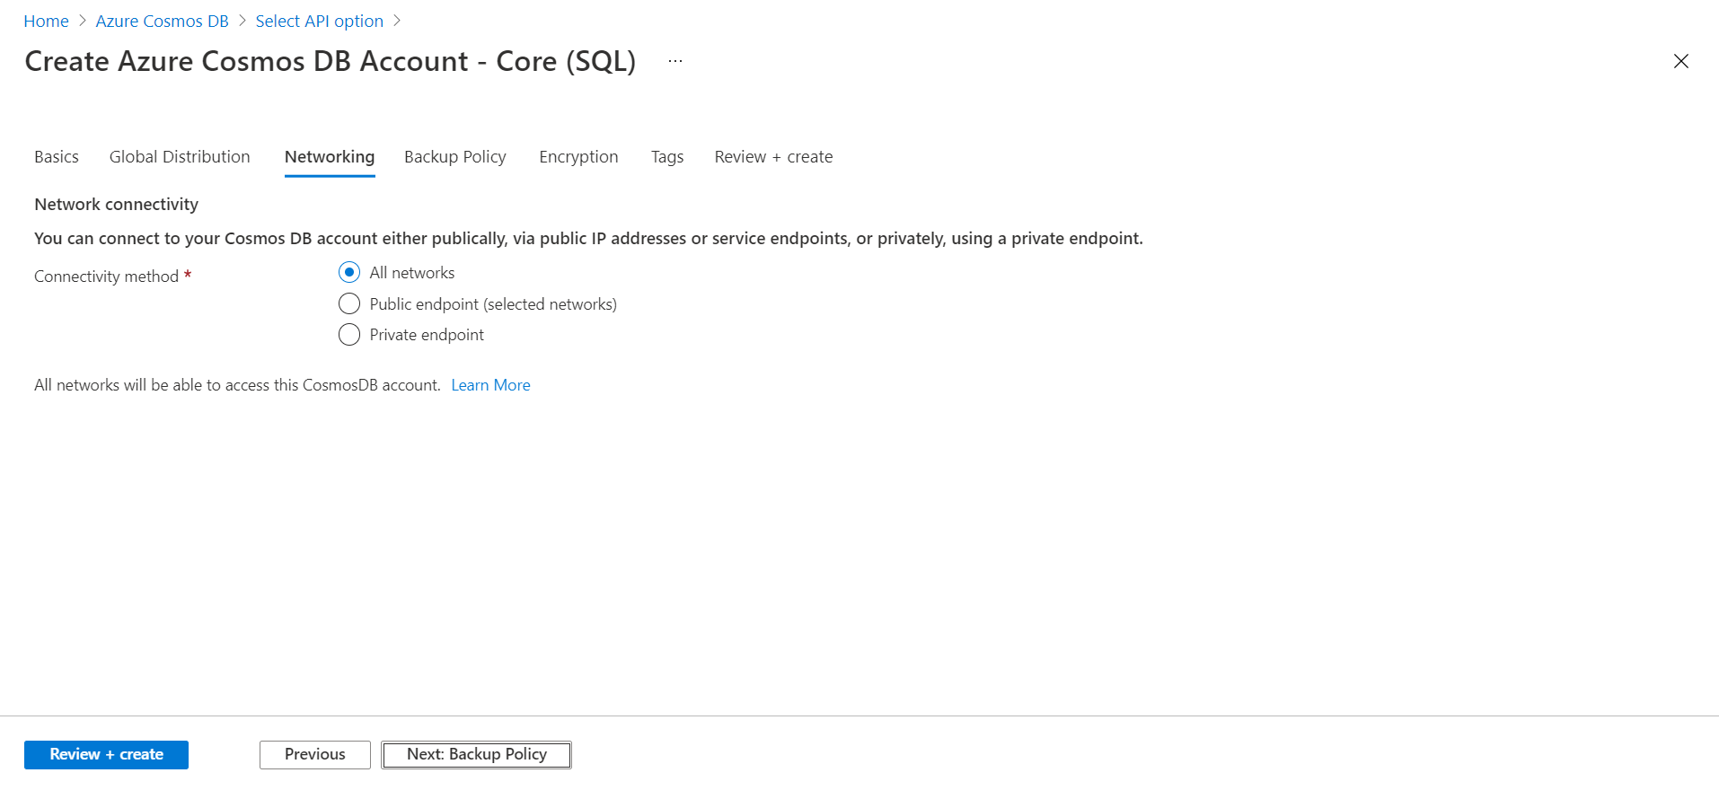Screen dimensions: 1719x799
Task: Open the Encryption tab
Action: pos(578,157)
